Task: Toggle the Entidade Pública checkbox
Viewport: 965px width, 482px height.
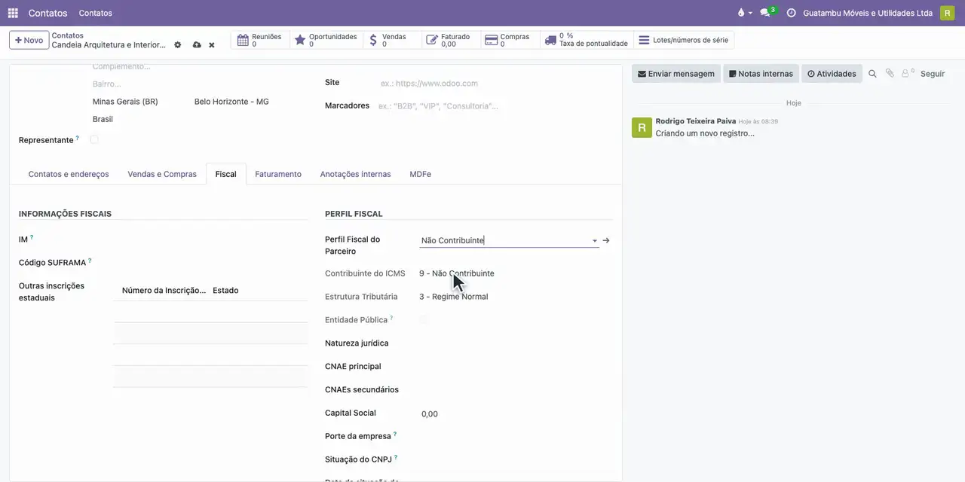Action: coord(424,319)
